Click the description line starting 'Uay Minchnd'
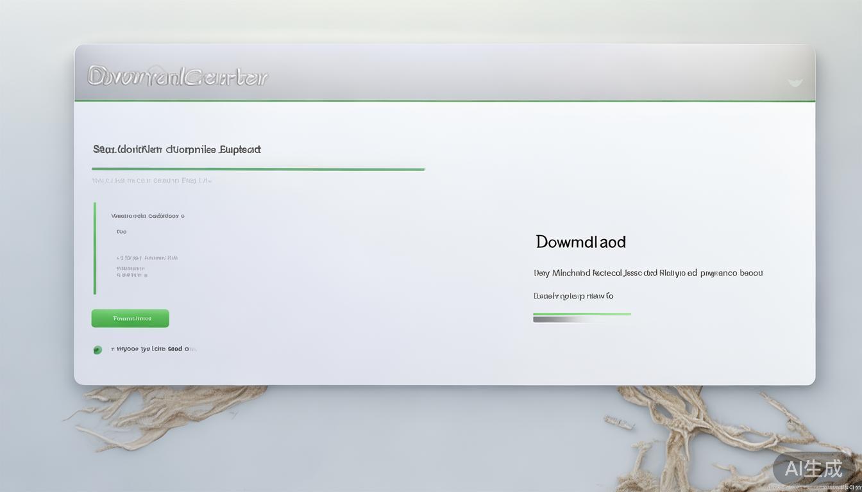The width and height of the screenshot is (862, 492). click(648, 273)
